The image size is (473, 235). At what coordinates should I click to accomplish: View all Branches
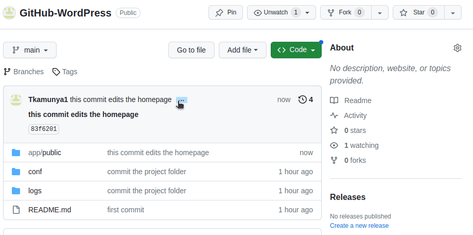(24, 72)
